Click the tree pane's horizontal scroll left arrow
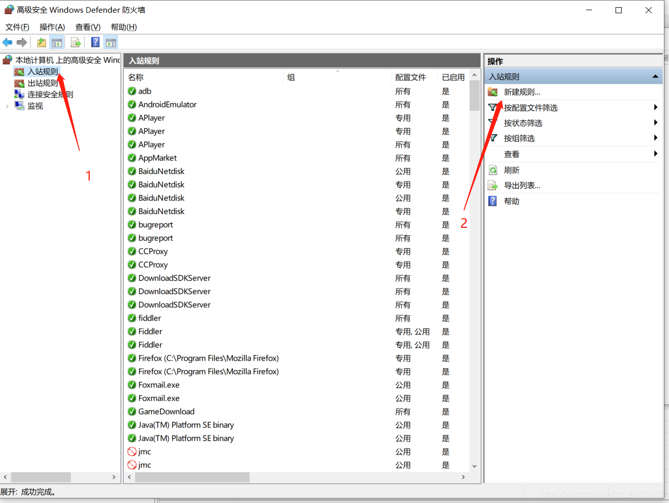Screen dimensions: 669x503 6,477
